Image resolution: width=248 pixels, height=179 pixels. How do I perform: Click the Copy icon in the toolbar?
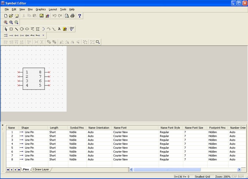[x=29, y=16]
